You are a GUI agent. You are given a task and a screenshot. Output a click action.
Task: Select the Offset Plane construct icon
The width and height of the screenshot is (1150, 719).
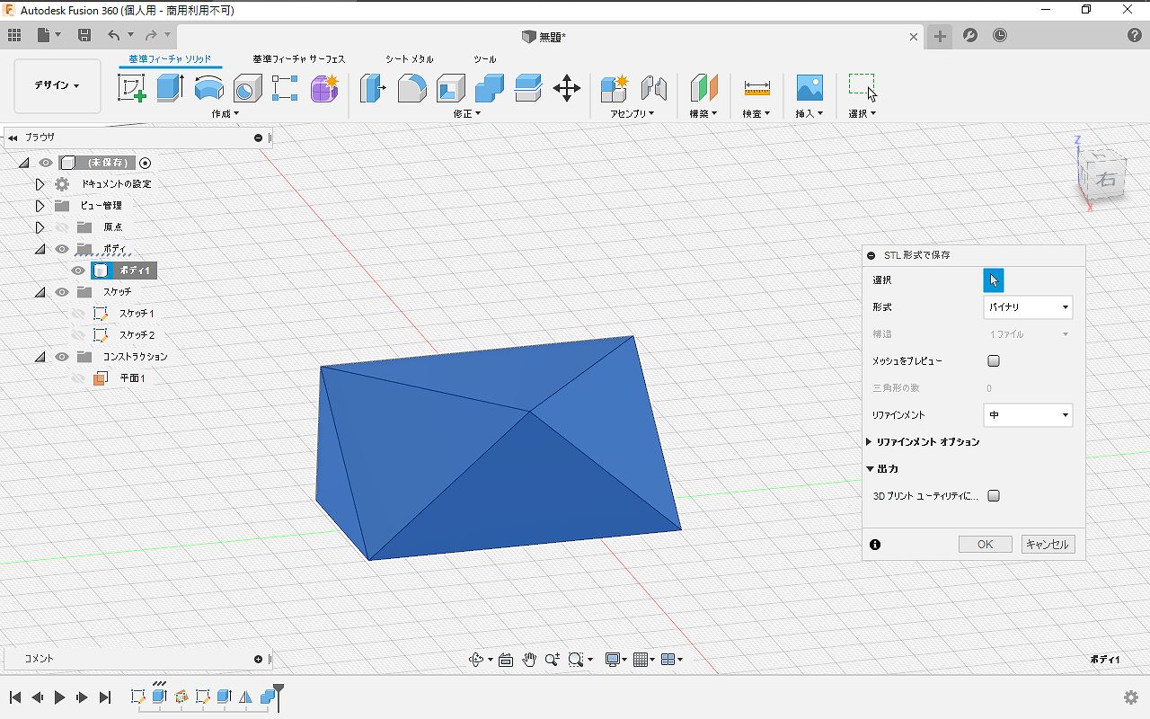(703, 88)
